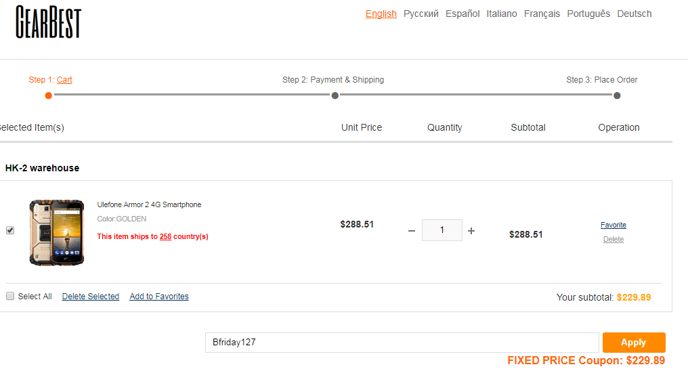
Task: Click the Step 2 progress dot
Action: click(x=335, y=95)
